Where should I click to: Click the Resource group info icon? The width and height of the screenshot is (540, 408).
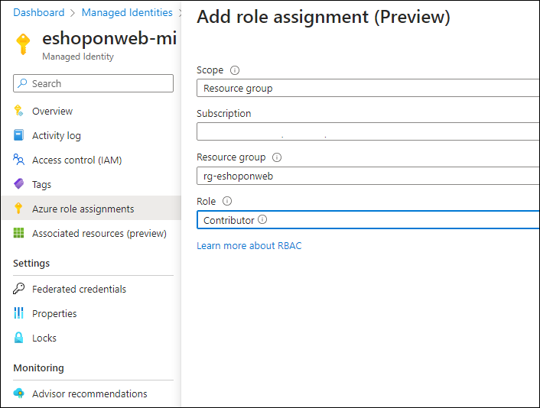click(x=277, y=157)
